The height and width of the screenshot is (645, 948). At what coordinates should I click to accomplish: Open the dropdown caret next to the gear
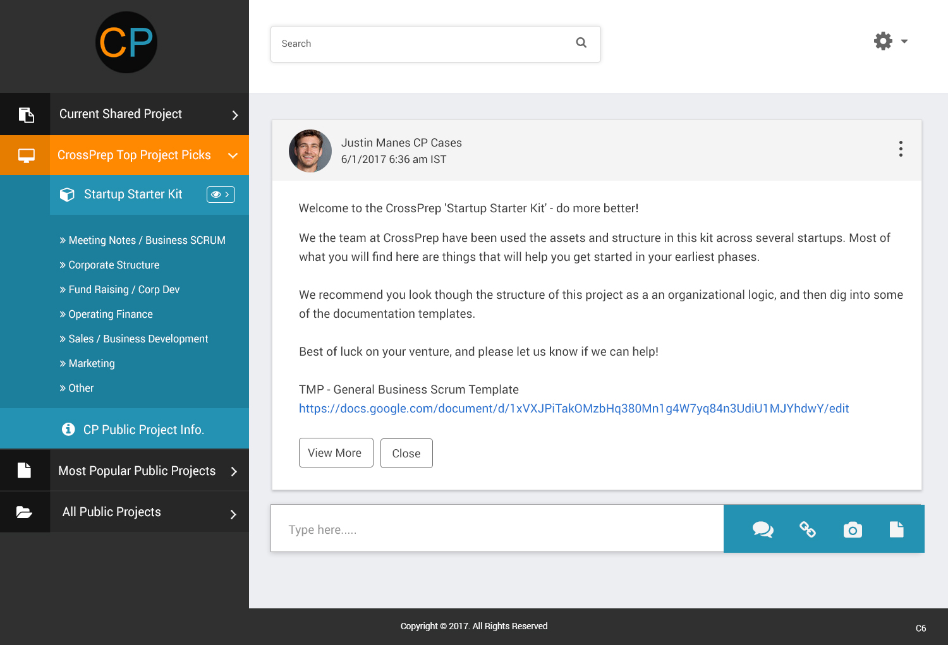pos(904,41)
